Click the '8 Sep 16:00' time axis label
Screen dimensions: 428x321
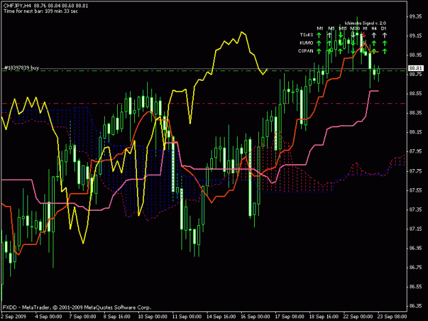[x=117, y=317]
